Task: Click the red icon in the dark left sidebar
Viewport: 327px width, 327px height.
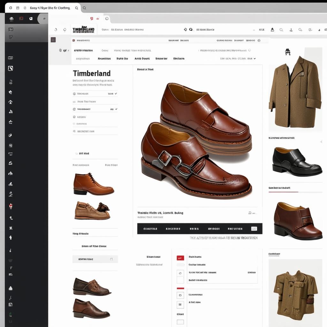Action: 11,206
